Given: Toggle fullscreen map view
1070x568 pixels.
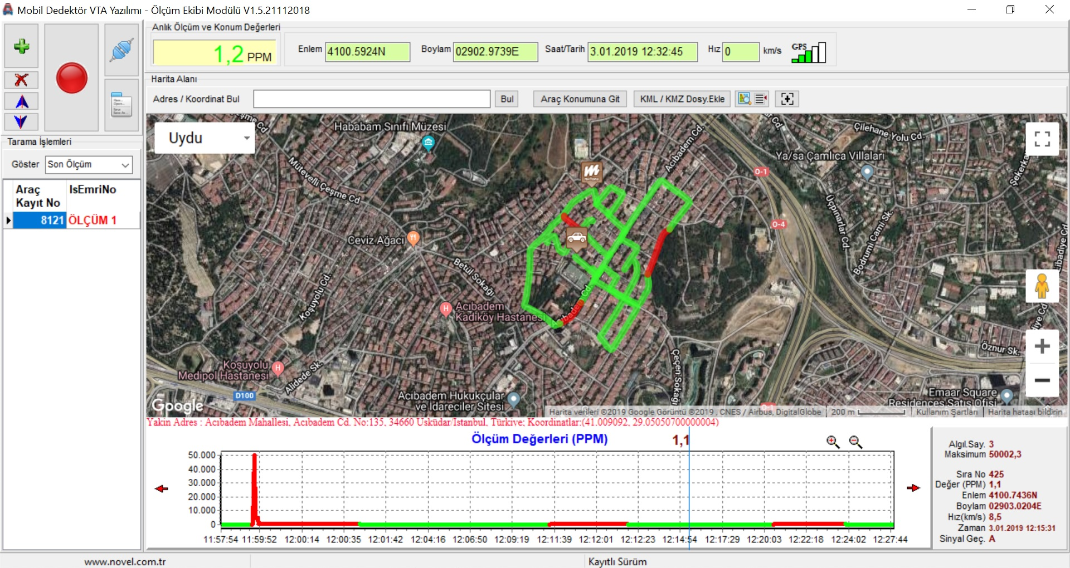Looking at the screenshot, I should pyautogui.click(x=1042, y=139).
